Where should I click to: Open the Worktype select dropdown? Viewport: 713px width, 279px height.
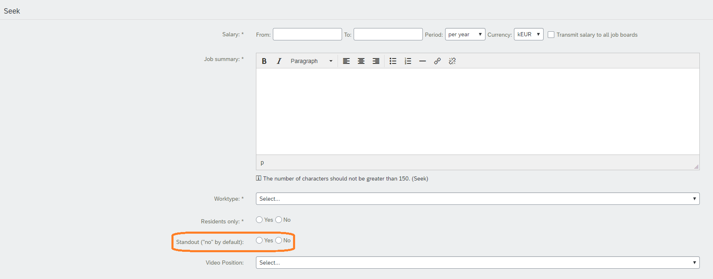coord(478,199)
